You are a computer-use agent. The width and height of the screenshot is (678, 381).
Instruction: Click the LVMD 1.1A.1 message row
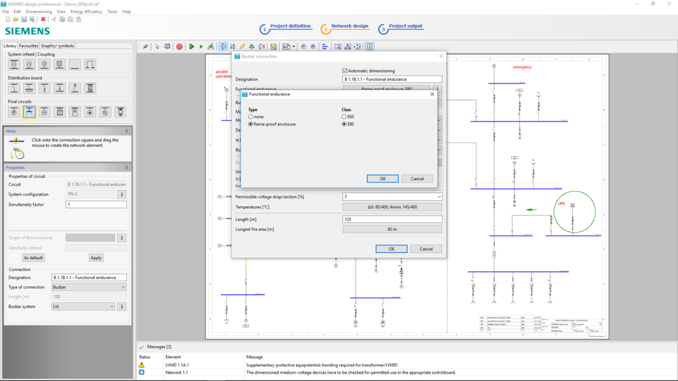406,365
